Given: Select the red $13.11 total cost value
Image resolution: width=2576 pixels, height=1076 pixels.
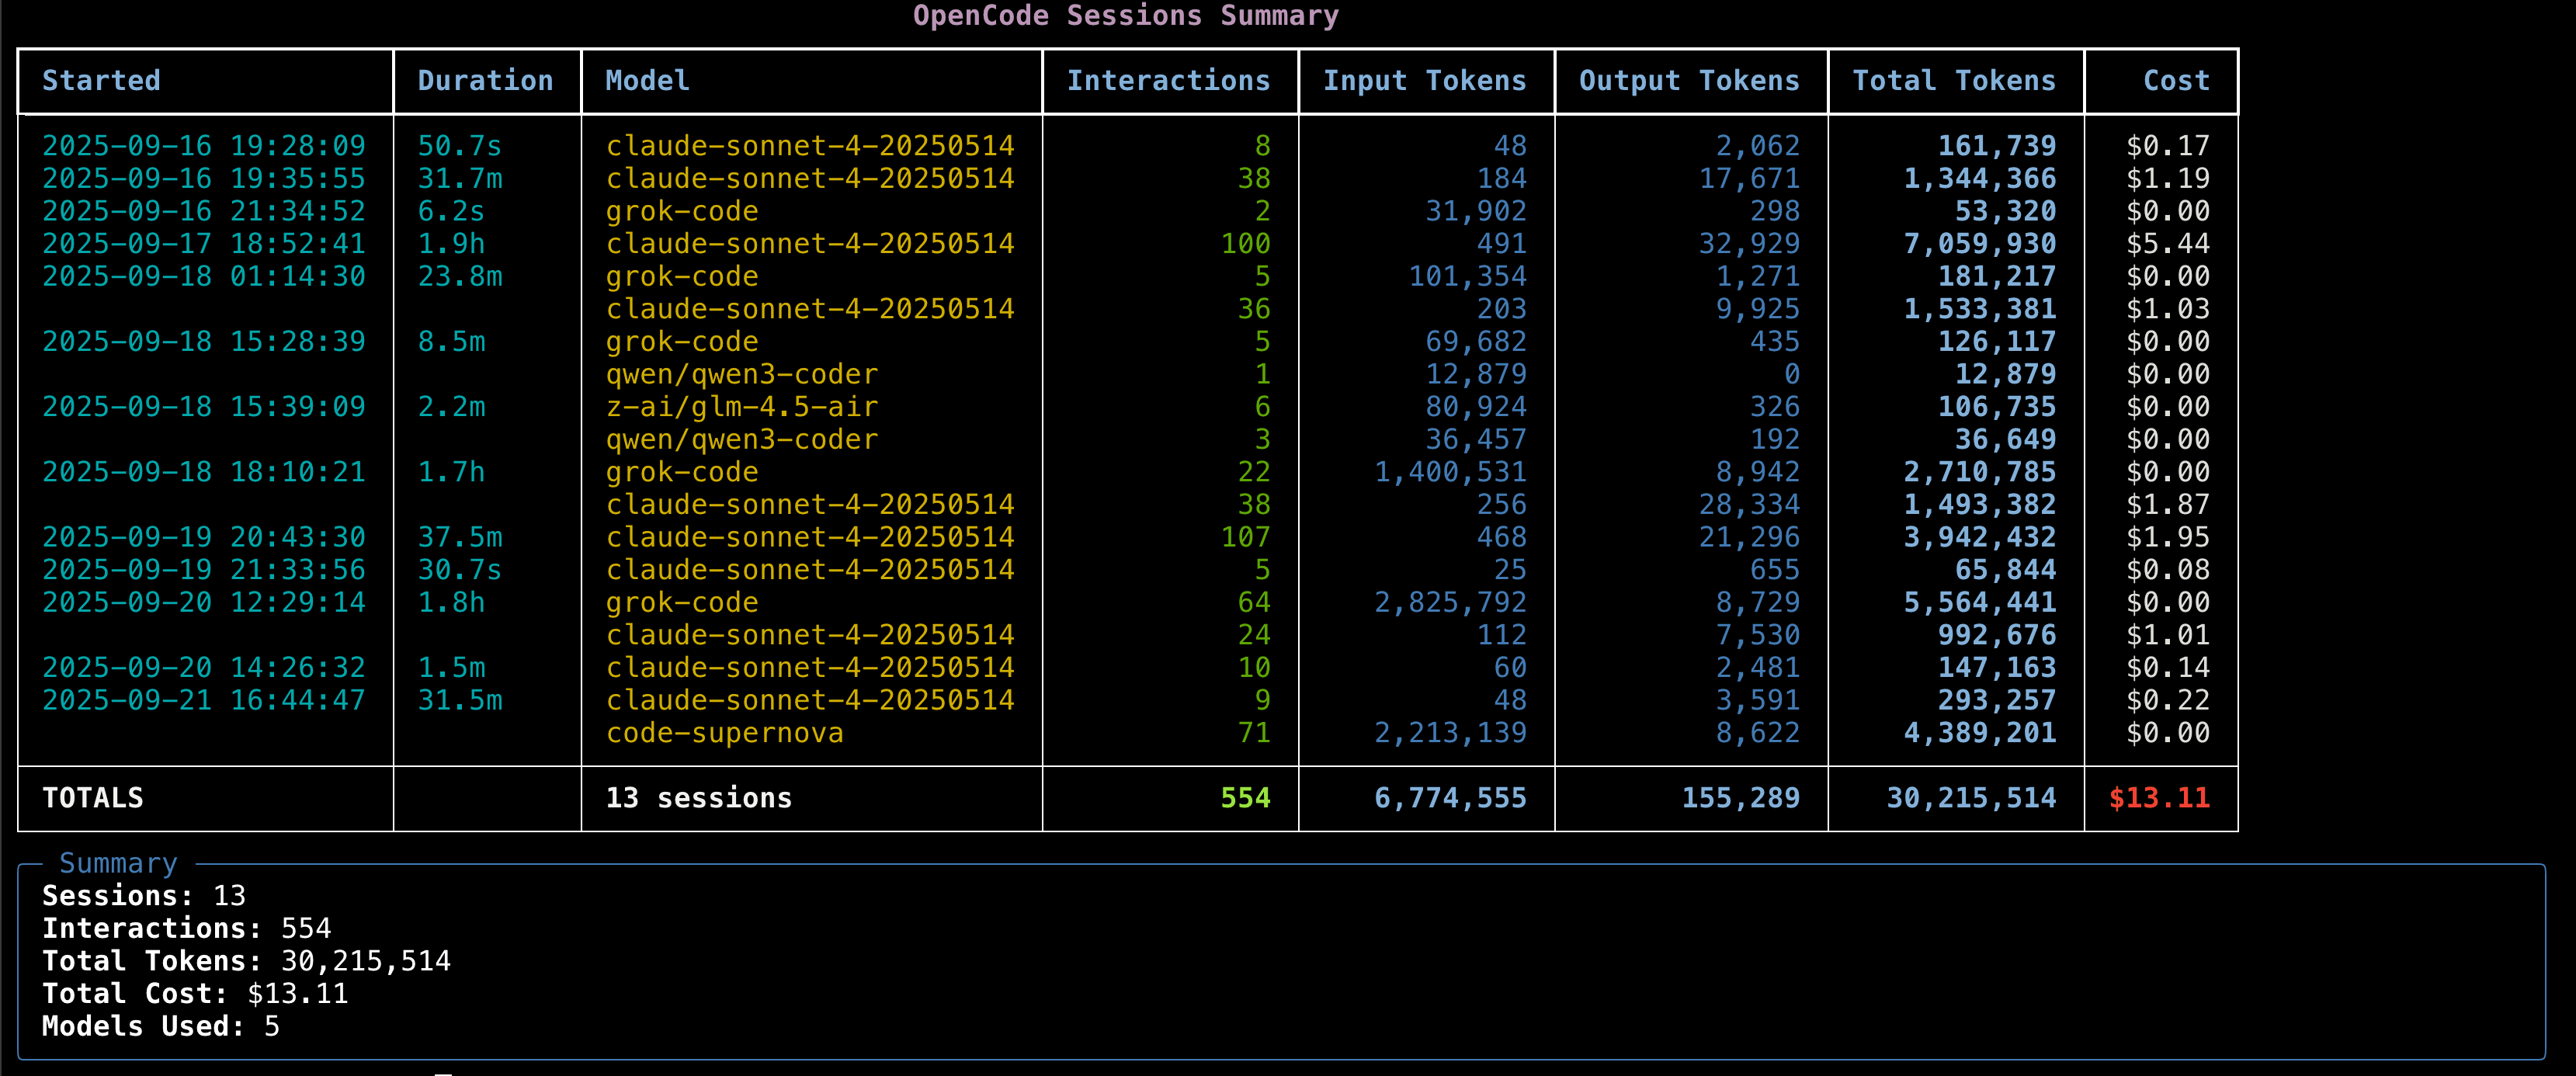Looking at the screenshot, I should point(2160,798).
